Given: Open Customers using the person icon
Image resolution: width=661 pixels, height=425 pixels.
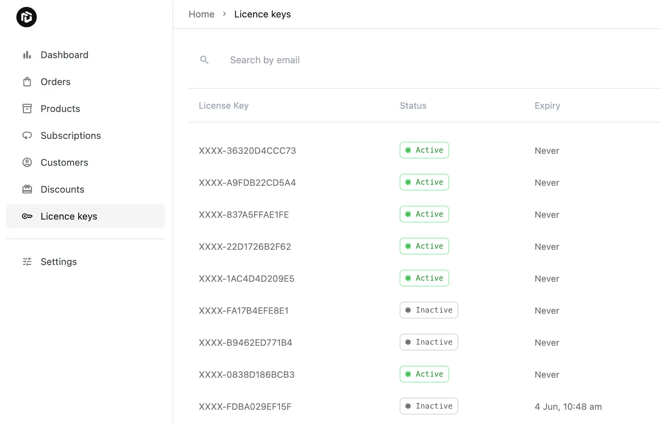Looking at the screenshot, I should (27, 162).
